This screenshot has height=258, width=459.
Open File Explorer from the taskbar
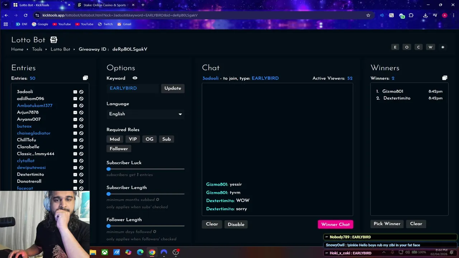pos(93,252)
